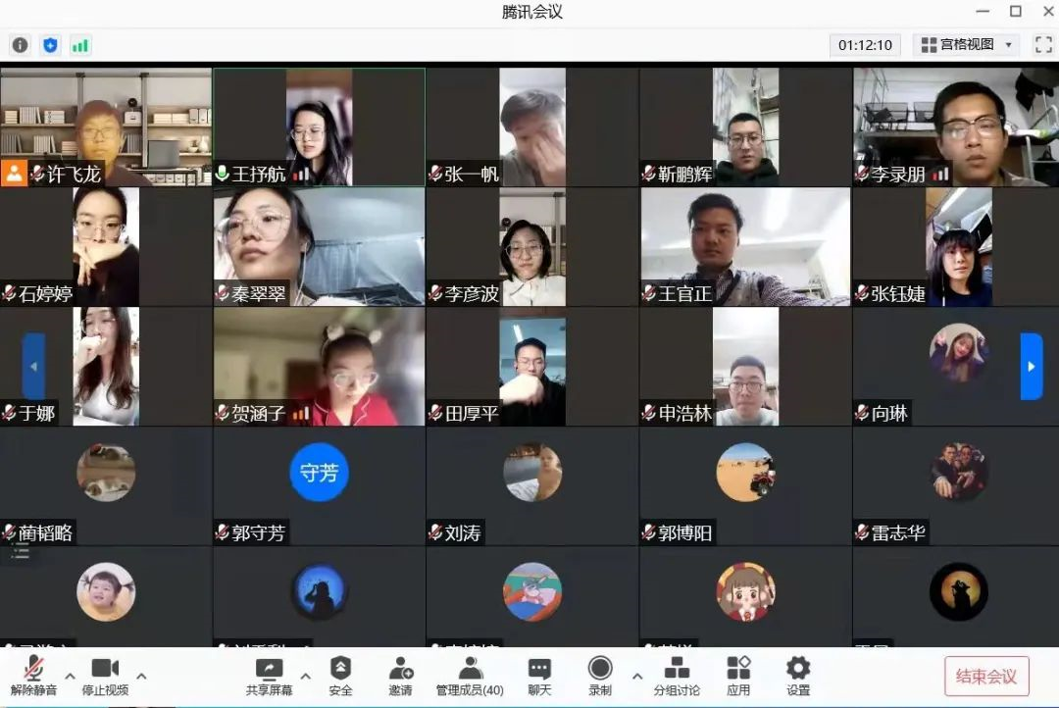Open the 安全 security options
The width and height of the screenshot is (1059, 708).
click(x=340, y=676)
